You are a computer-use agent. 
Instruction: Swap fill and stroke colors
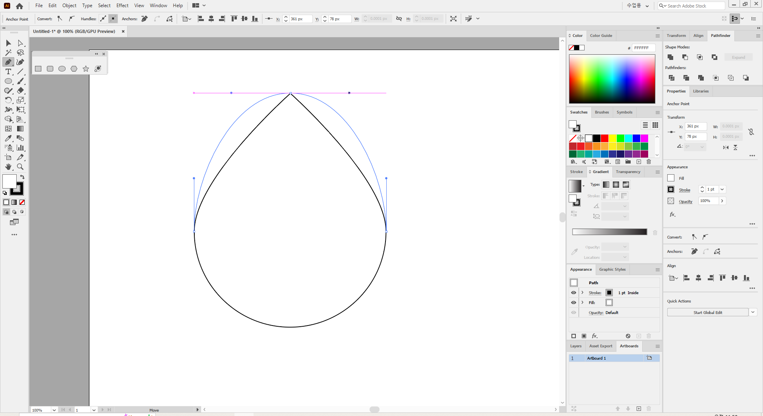tap(22, 177)
